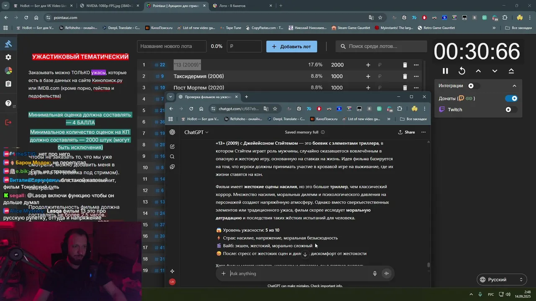This screenshot has width=536, height=301.
Task: Subtract time with timer down arrow
Action: 495,71
